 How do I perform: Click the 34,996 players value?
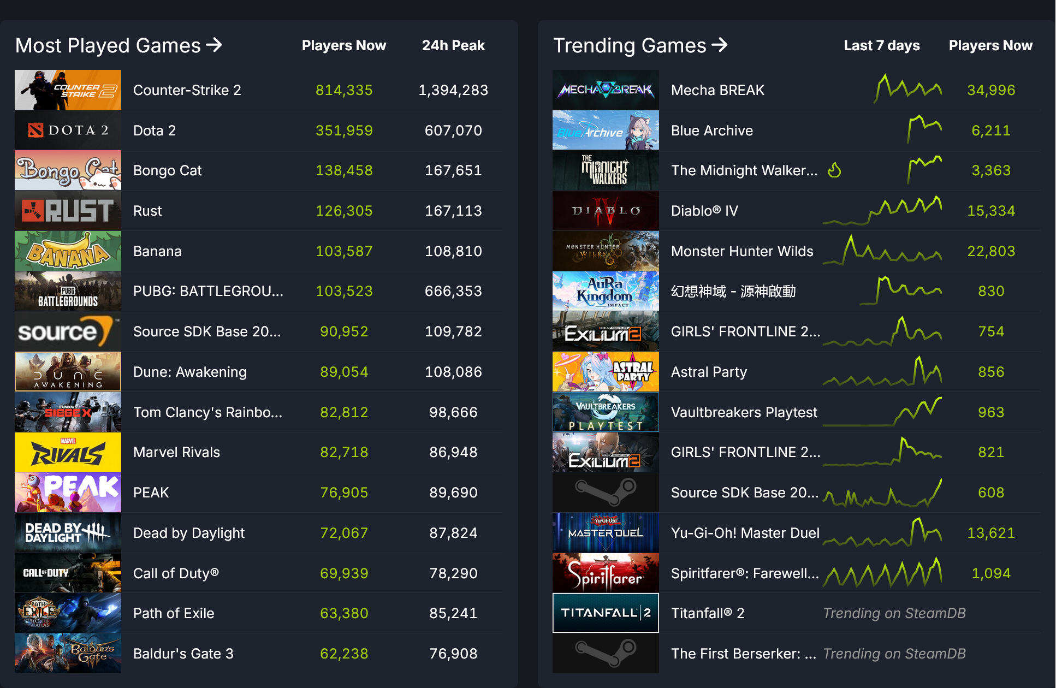pos(991,90)
